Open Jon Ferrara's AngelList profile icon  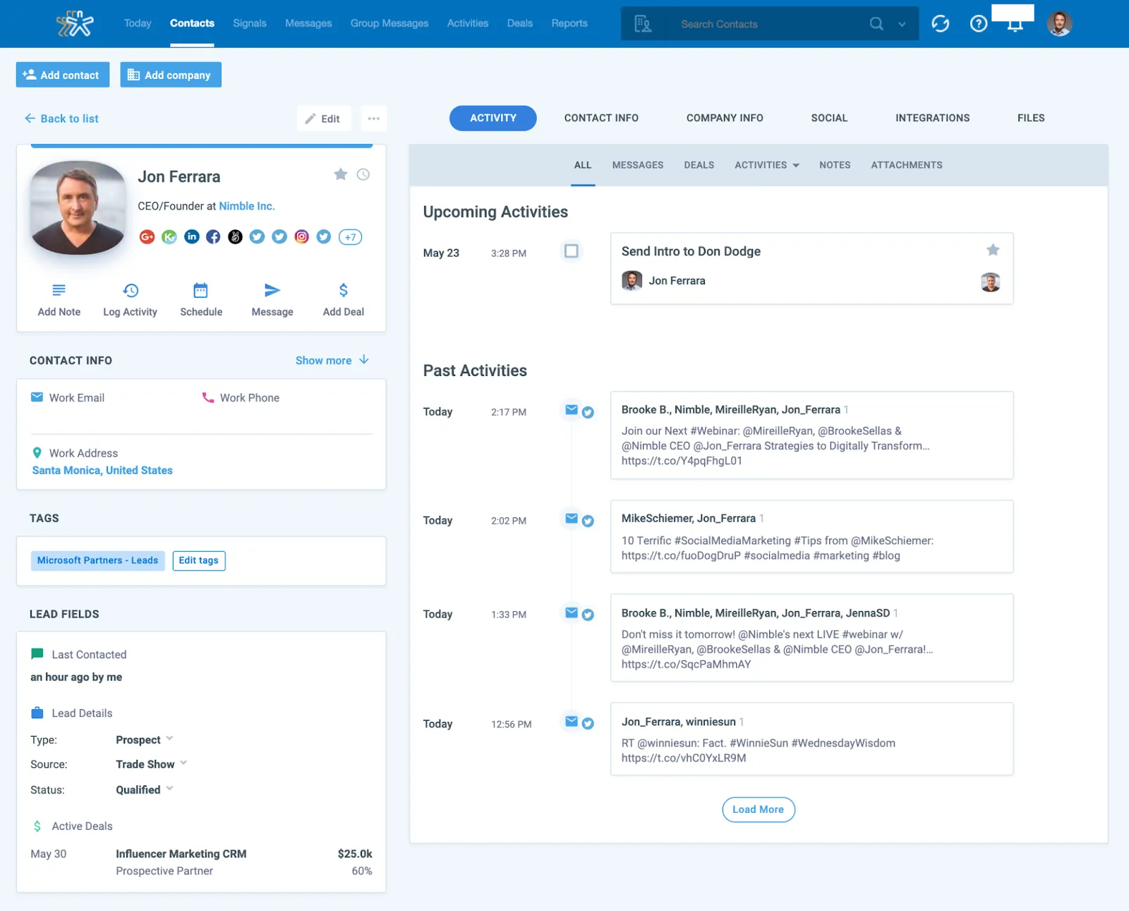pyautogui.click(x=236, y=237)
